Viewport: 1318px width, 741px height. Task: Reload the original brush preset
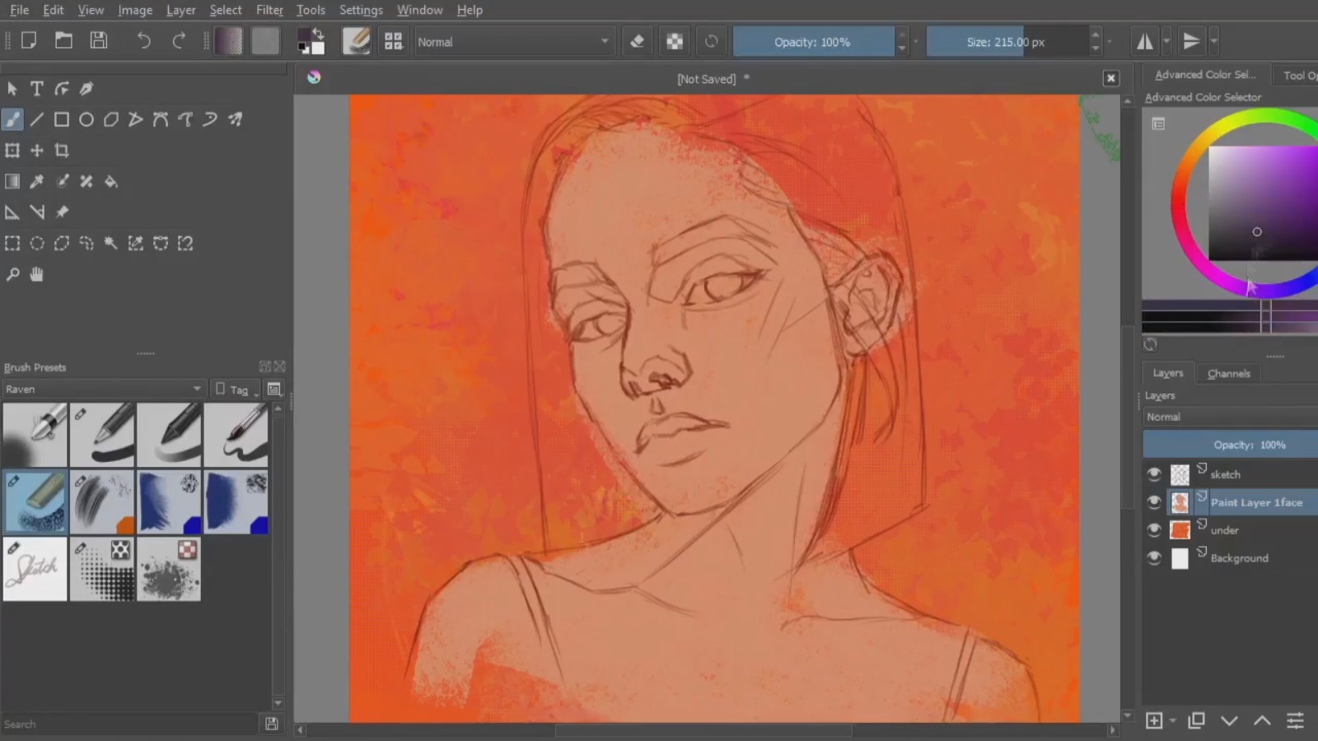712,41
